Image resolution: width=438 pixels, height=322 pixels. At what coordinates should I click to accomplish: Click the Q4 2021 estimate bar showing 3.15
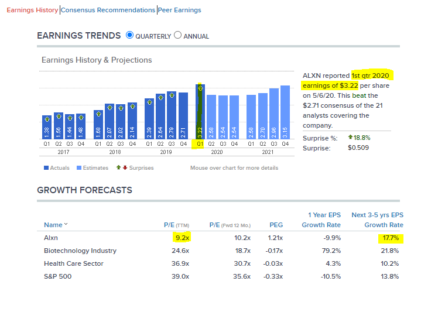285,112
